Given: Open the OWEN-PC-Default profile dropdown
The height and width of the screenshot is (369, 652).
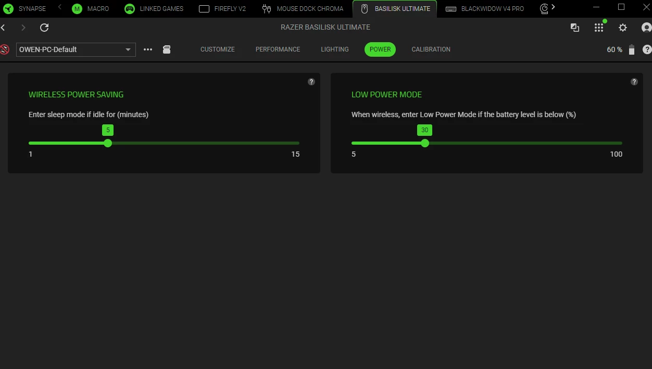Looking at the screenshot, I should pyautogui.click(x=76, y=49).
